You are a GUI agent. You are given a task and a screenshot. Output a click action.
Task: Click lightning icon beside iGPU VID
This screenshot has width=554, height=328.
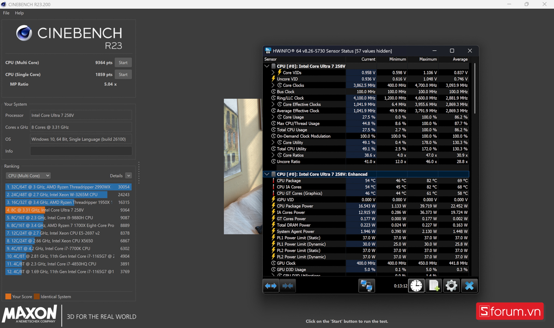click(x=273, y=200)
